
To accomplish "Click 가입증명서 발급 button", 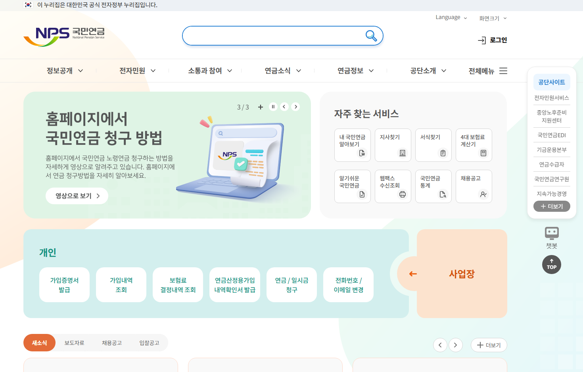I will tap(64, 285).
